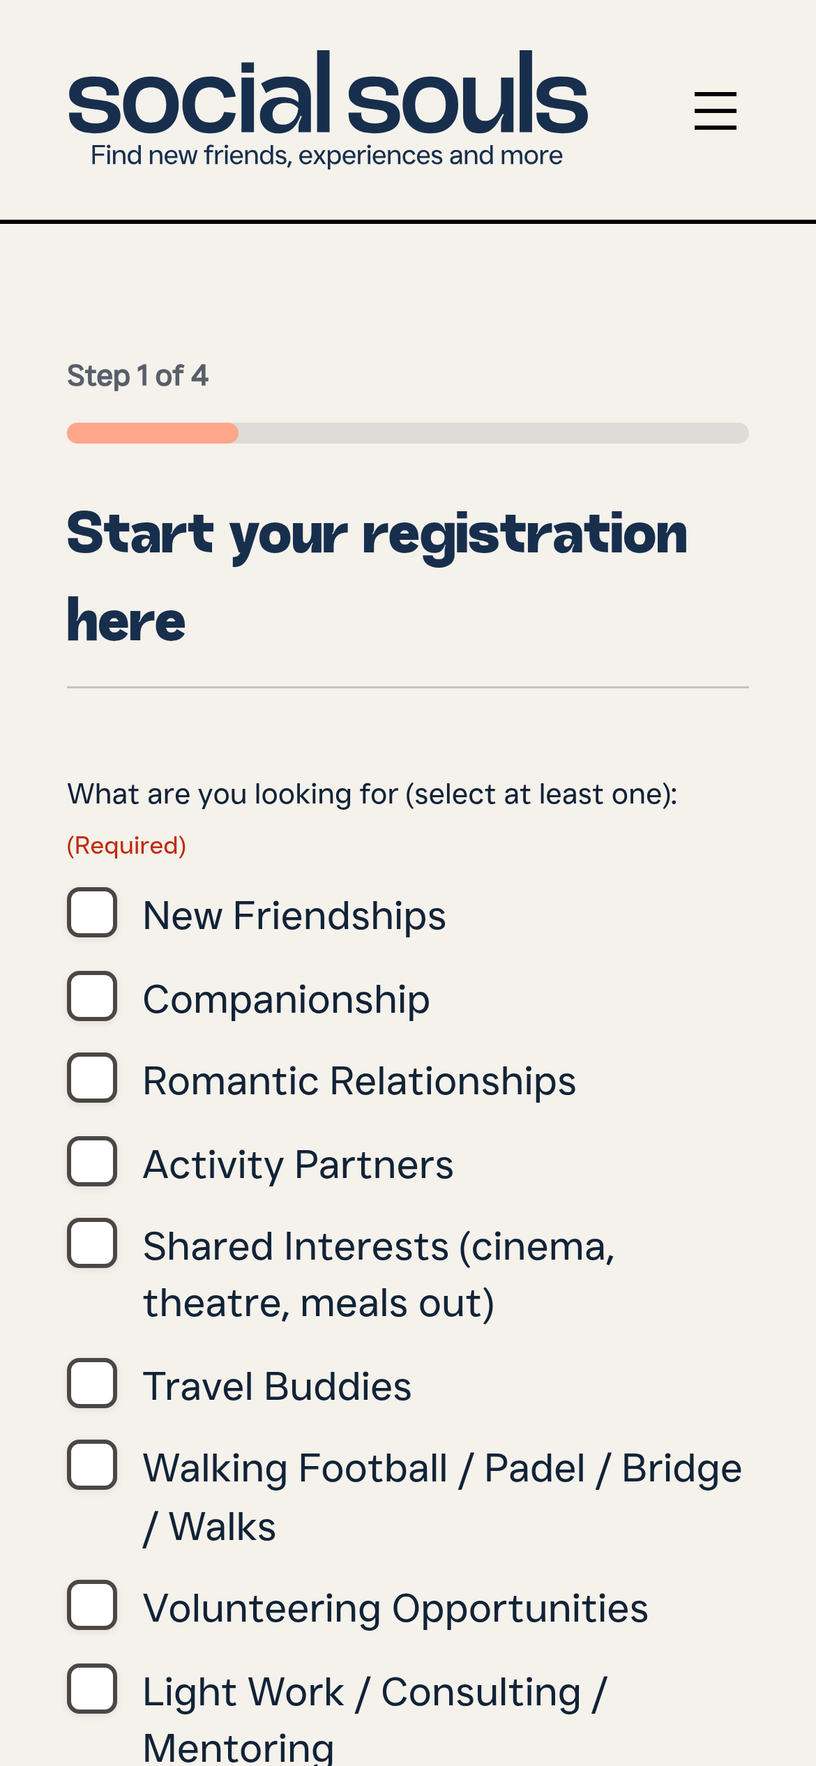Image resolution: width=816 pixels, height=1766 pixels.
Task: Tick the New Friendships checkbox
Action: [92, 912]
